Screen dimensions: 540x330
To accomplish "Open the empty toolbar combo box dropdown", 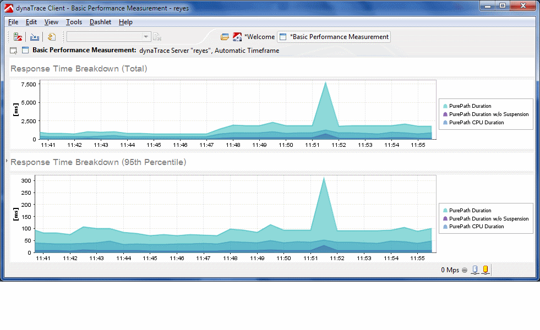I will [x=146, y=37].
